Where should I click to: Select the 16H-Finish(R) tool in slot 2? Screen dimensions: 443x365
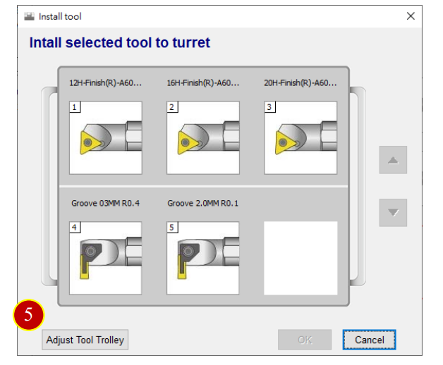pos(203,138)
